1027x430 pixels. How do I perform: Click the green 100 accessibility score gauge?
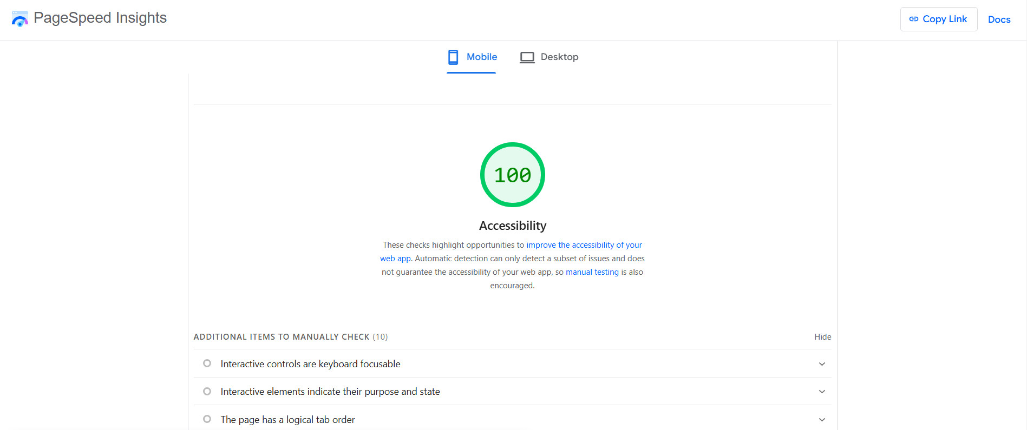512,175
